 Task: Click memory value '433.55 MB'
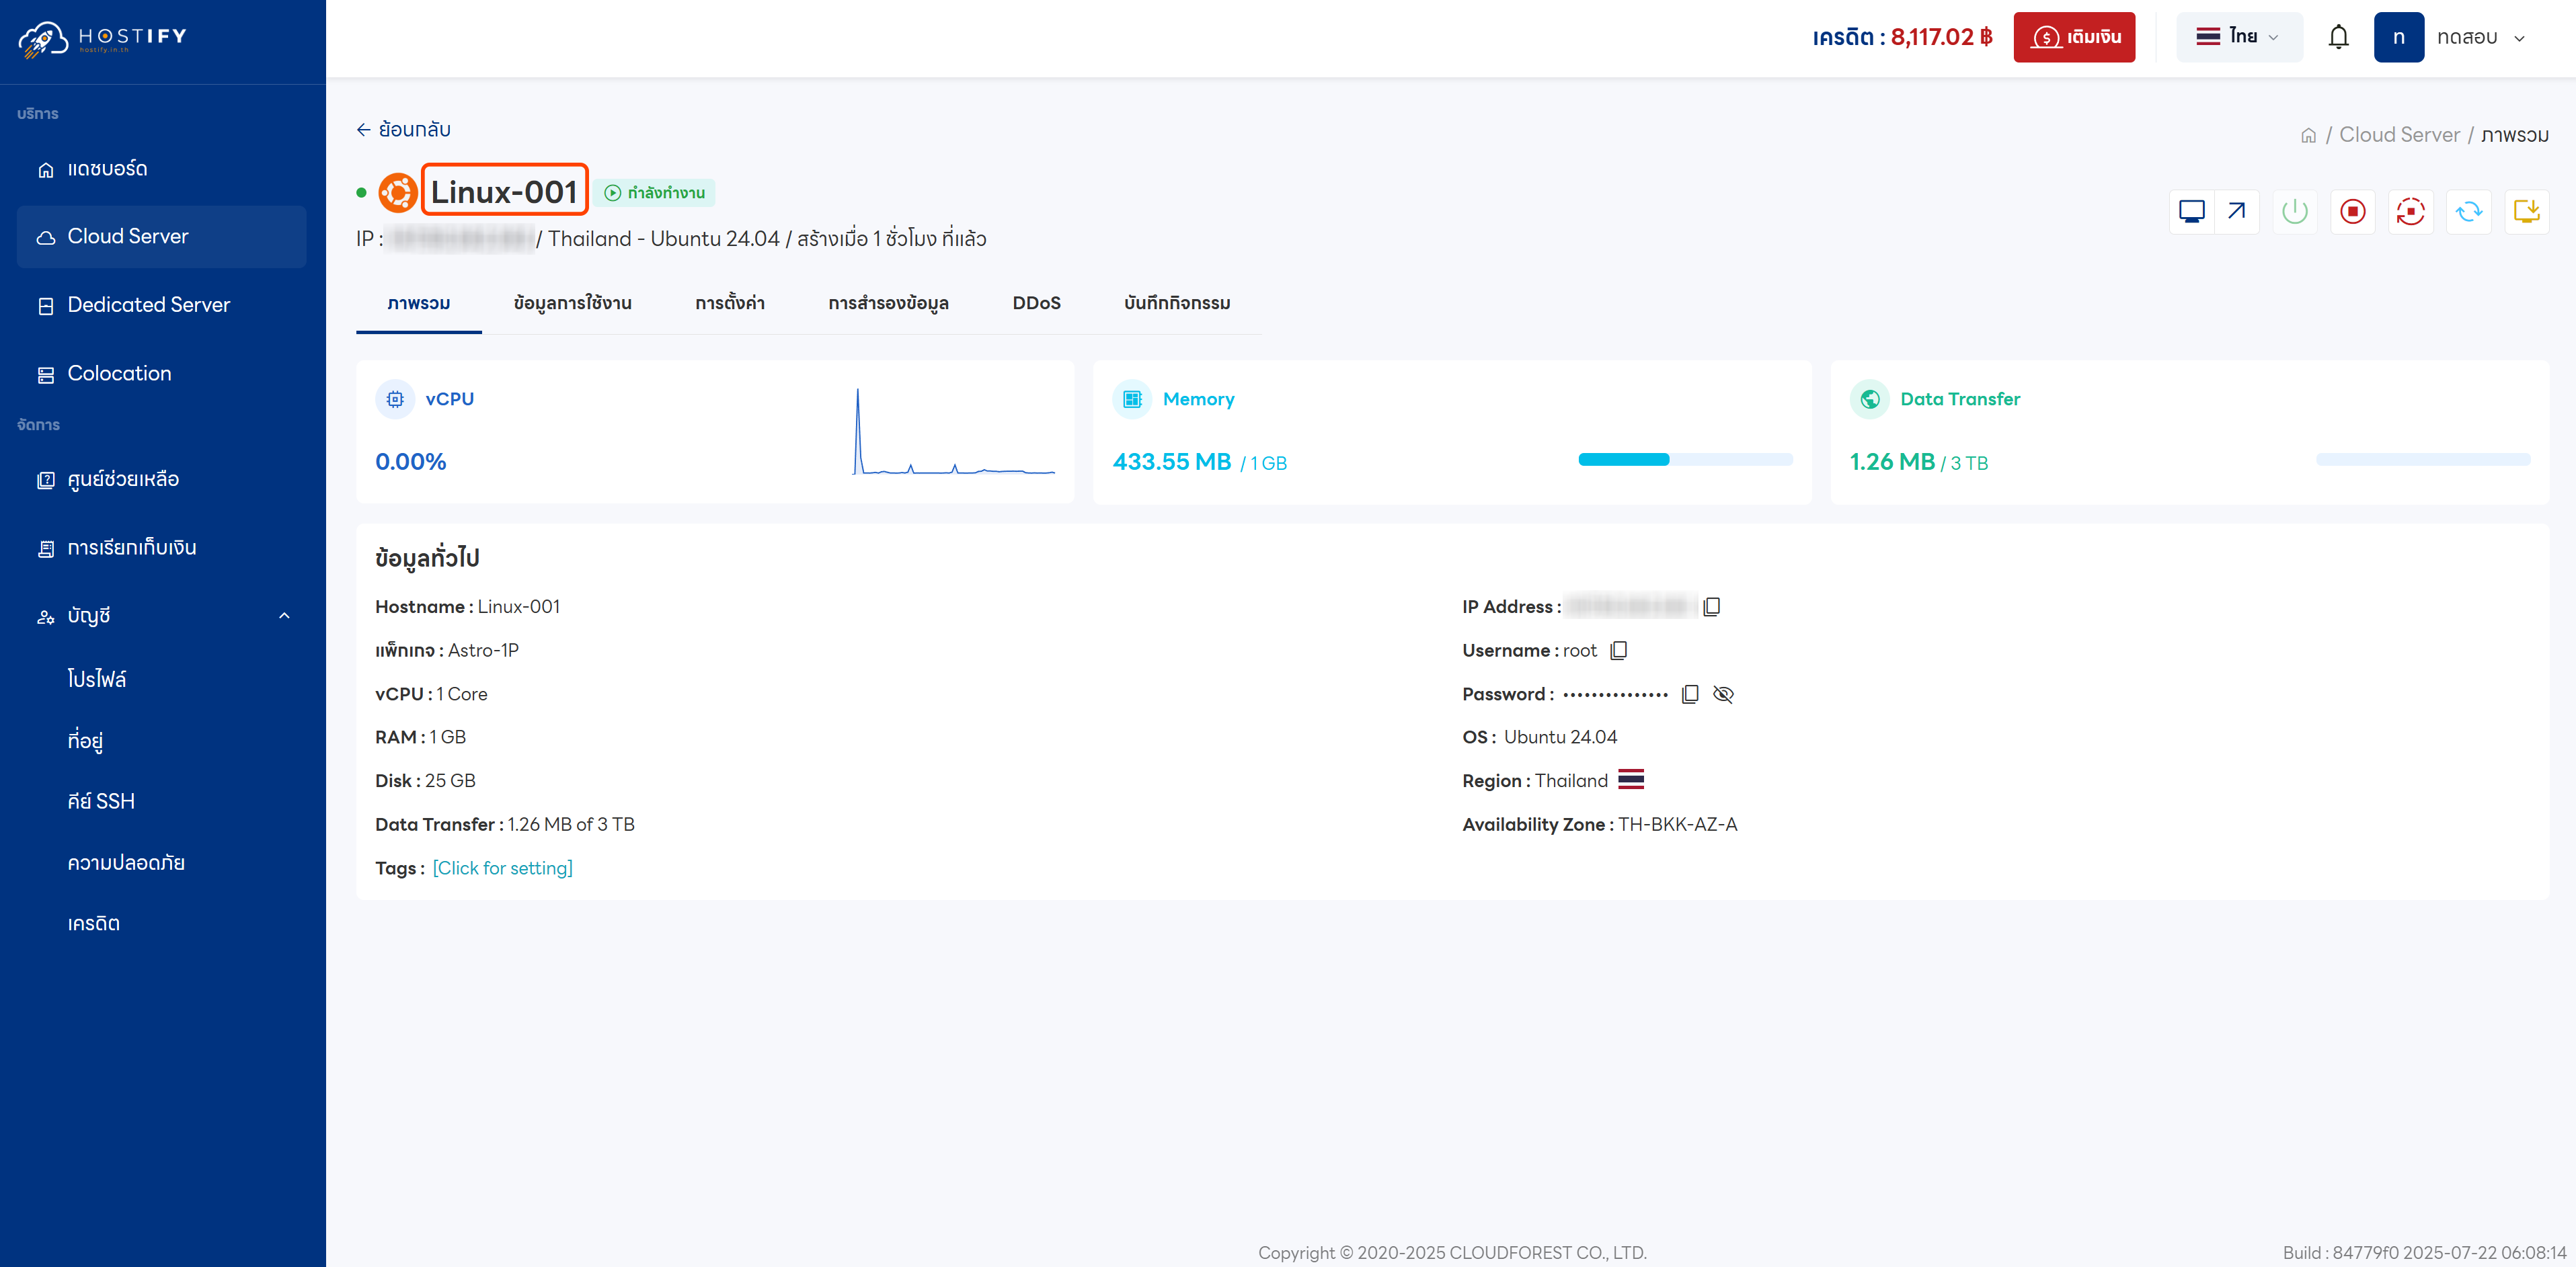tap(1172, 462)
